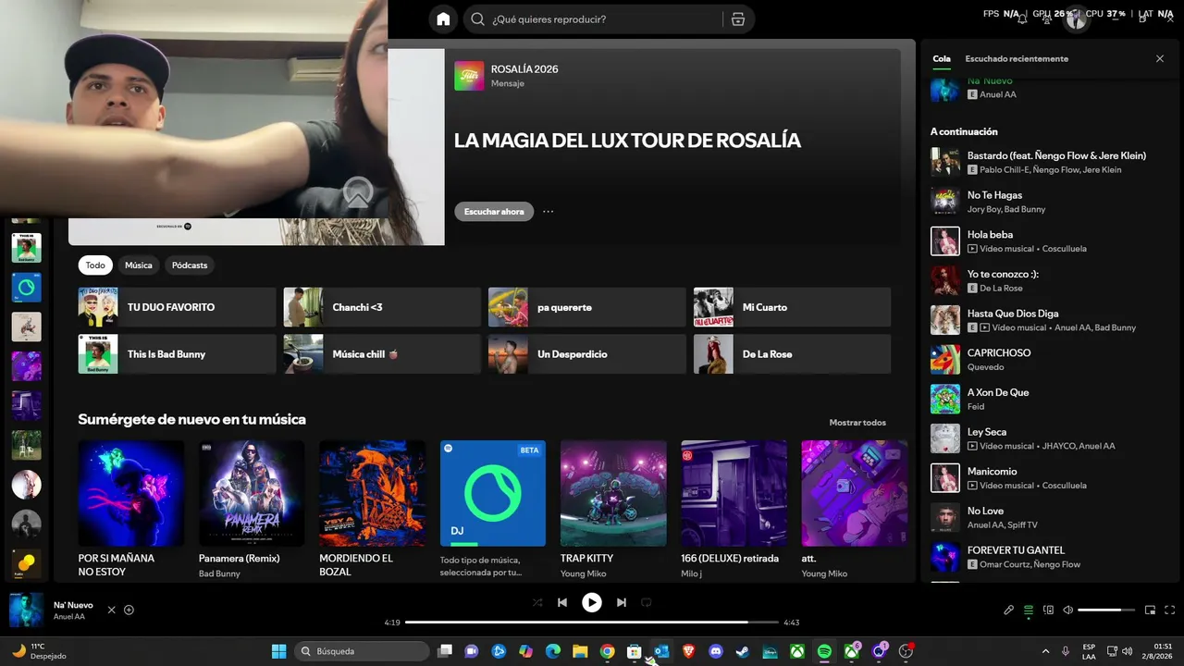
Task: Open the Browse icon in search bar
Action: point(737,18)
